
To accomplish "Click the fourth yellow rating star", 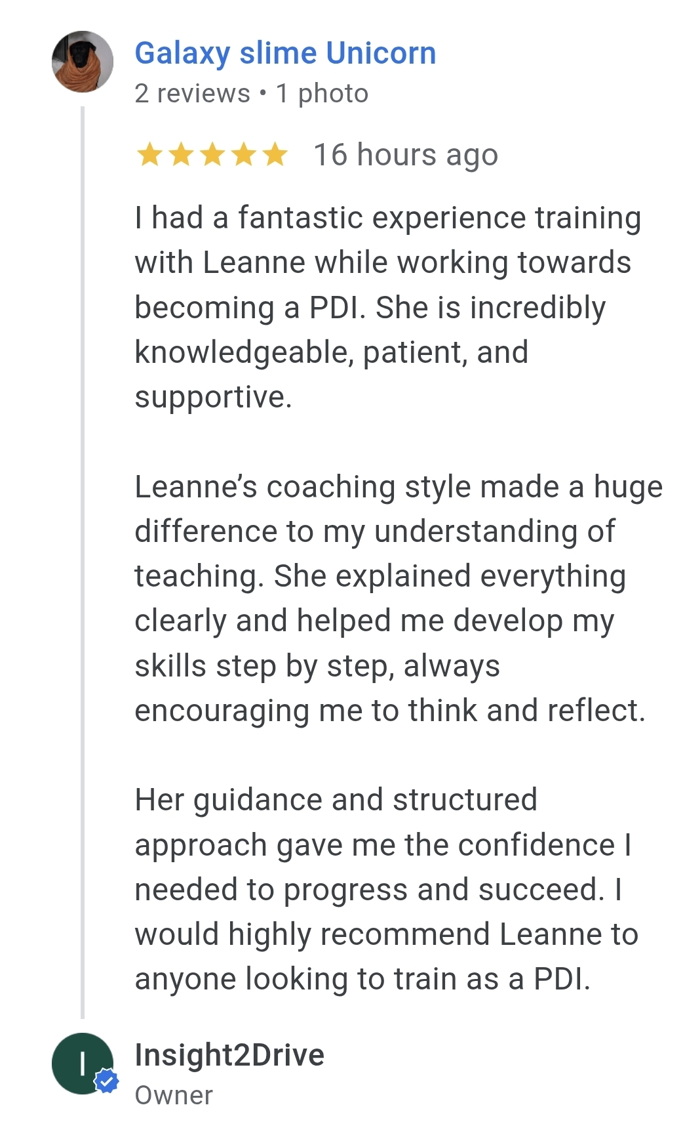I will (244, 156).
